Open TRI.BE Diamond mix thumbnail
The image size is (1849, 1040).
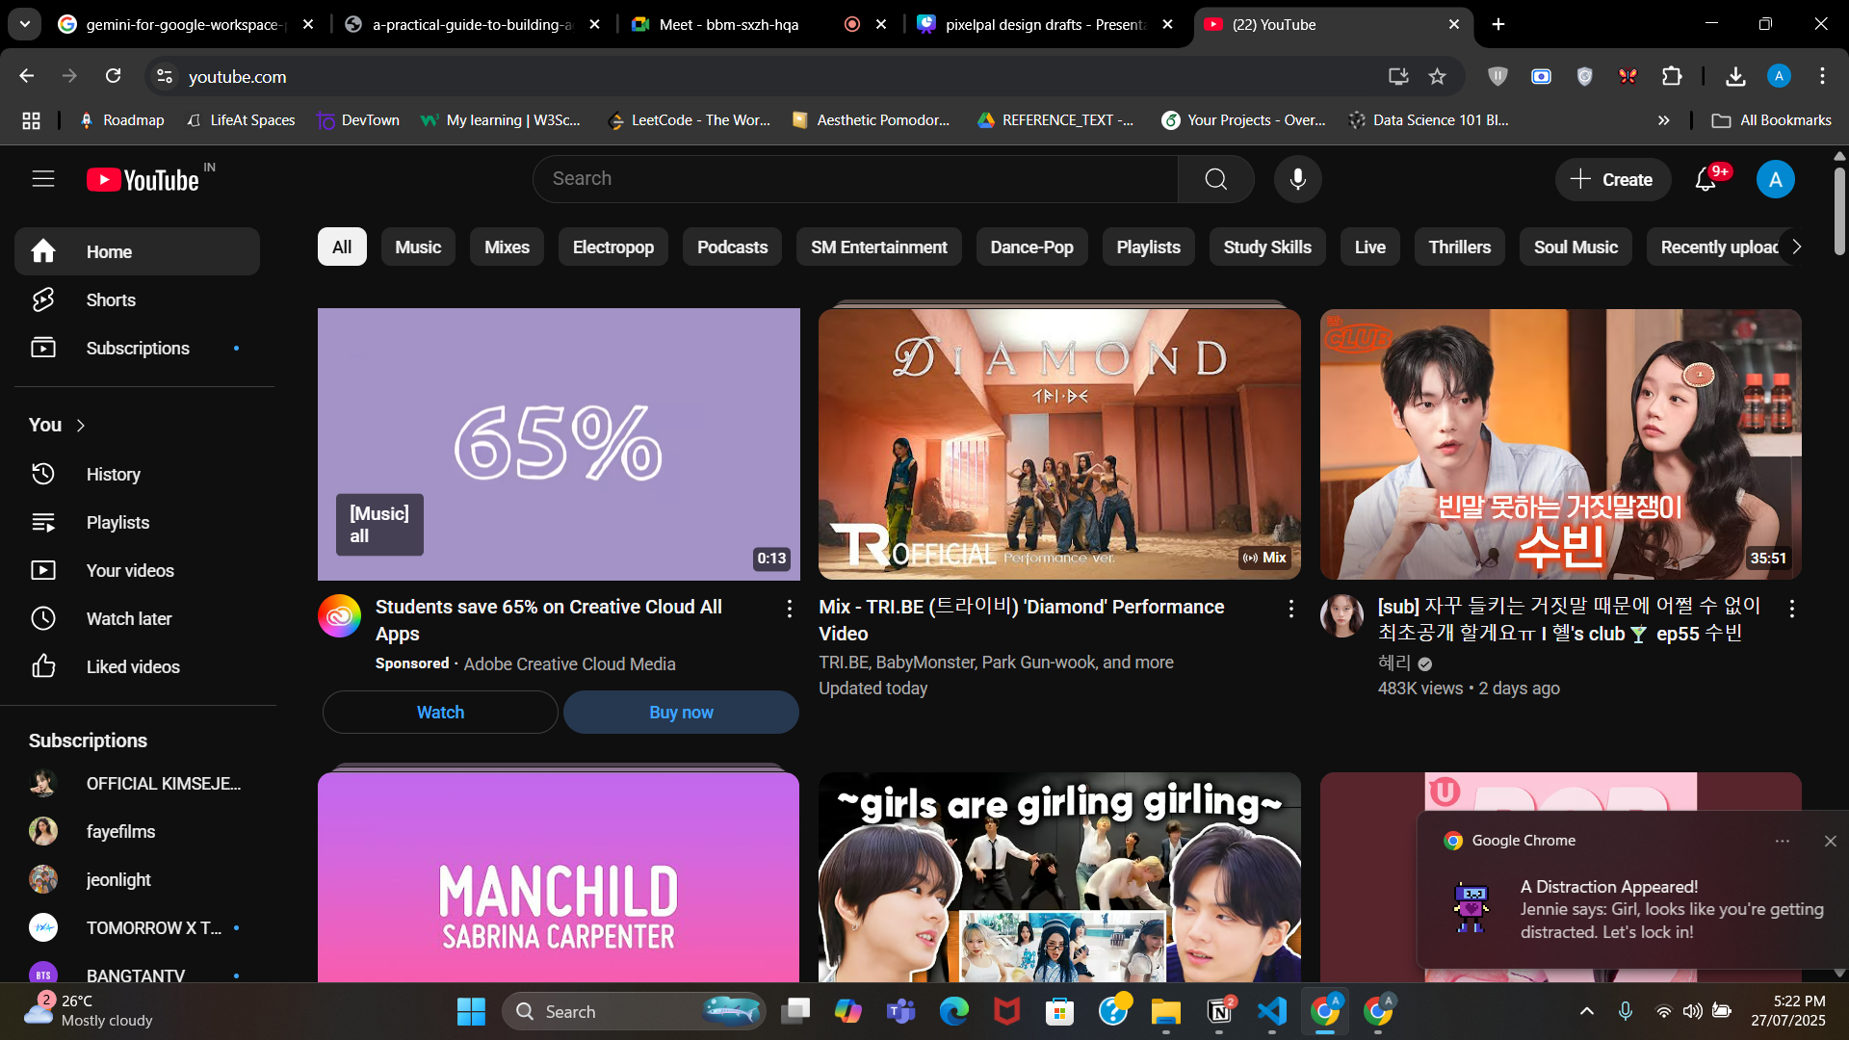click(x=1059, y=444)
